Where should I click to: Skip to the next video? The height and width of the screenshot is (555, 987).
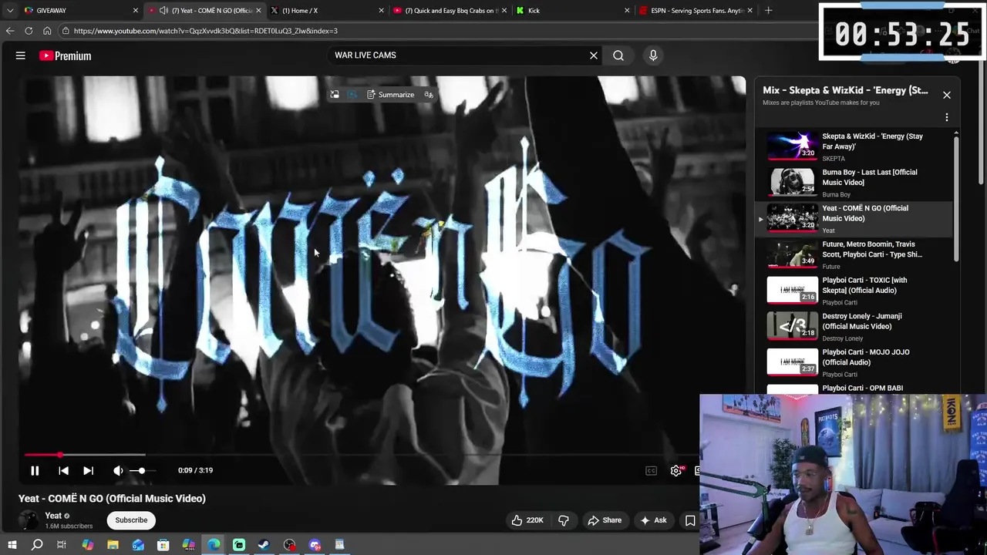pos(88,470)
